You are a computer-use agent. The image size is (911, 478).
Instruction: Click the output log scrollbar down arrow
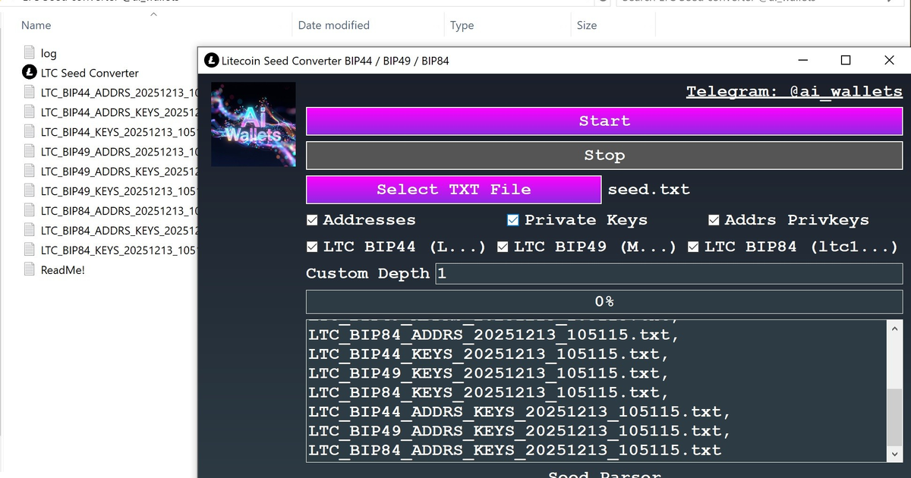[894, 453]
